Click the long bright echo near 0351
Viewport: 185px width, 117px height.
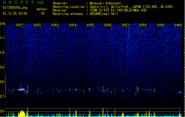coord(21,90)
